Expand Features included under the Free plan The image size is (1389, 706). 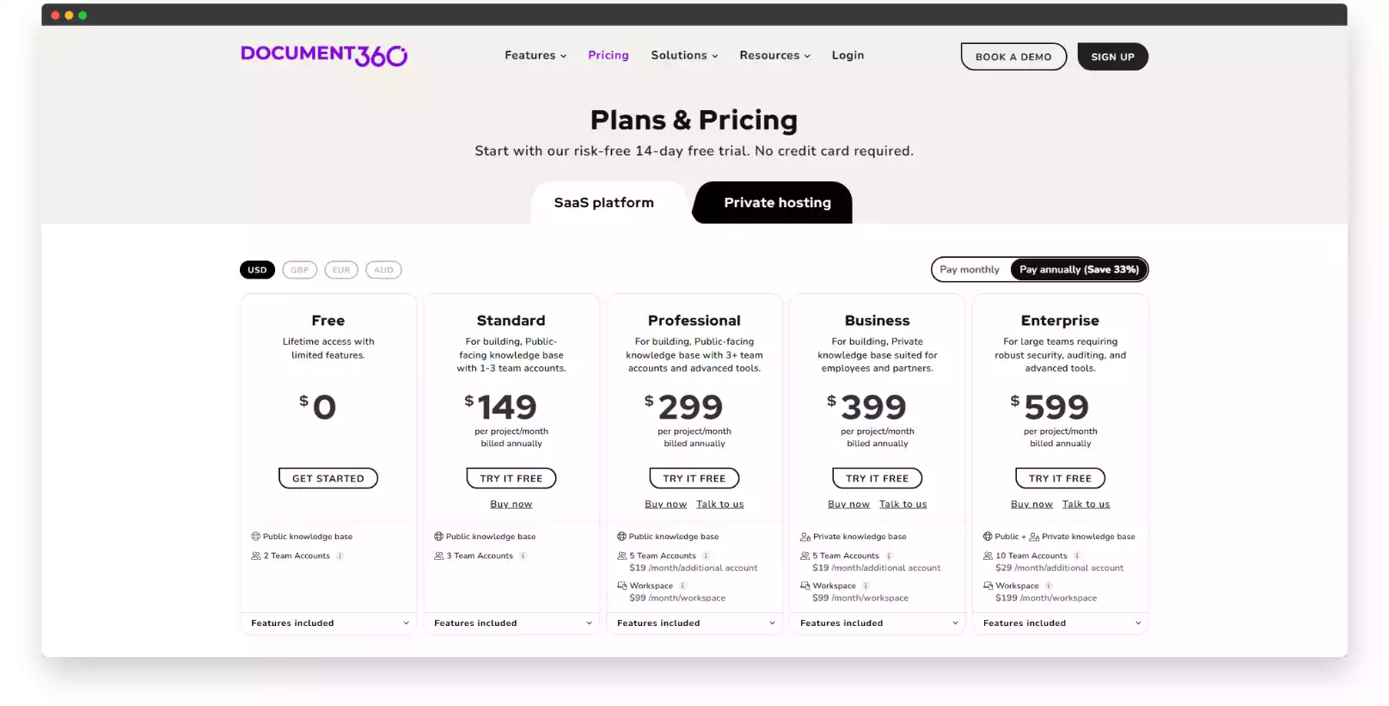tap(327, 623)
